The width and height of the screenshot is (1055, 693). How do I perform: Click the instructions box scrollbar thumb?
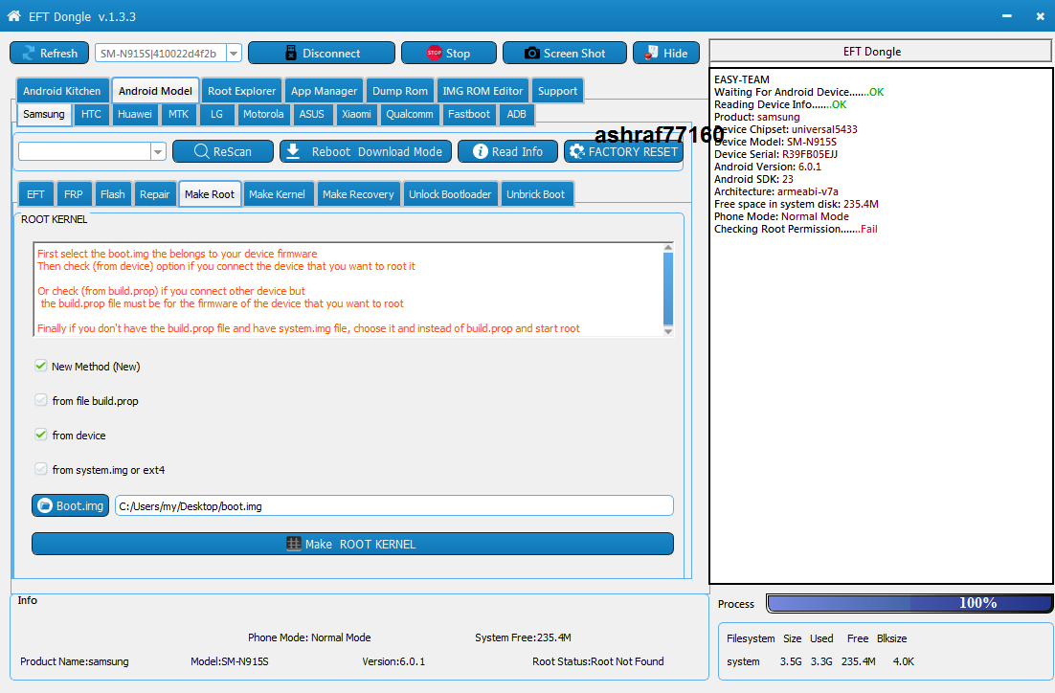tap(668, 289)
